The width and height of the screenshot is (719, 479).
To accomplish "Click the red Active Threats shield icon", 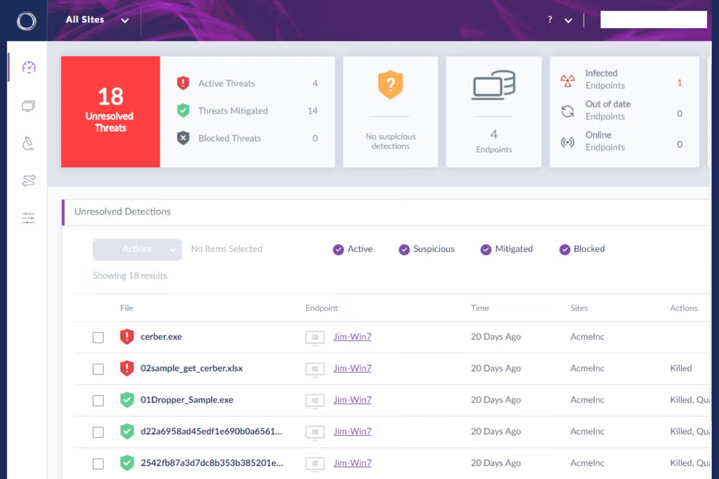I will pyautogui.click(x=184, y=83).
